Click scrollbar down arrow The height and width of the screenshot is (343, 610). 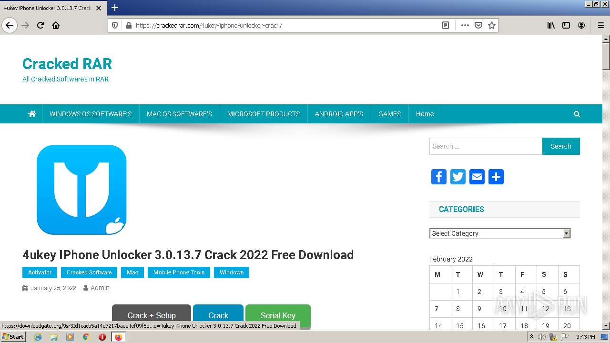click(606, 326)
